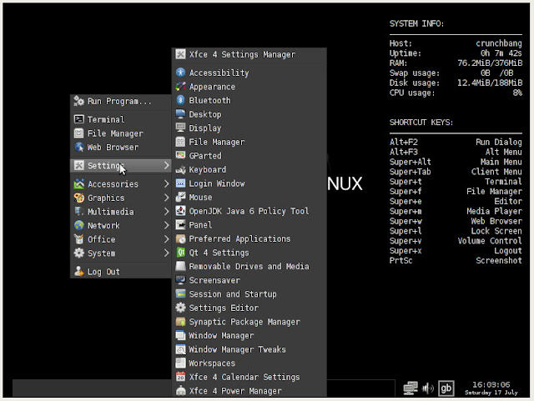Select Window Manager in Settings submenu
This screenshot has height=401, width=534.
tap(249, 336)
